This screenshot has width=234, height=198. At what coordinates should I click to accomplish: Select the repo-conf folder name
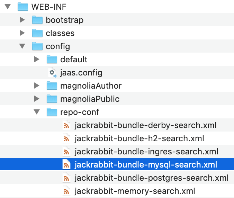[80, 112]
